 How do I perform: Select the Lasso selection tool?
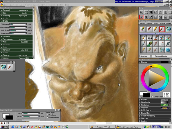[156, 12]
